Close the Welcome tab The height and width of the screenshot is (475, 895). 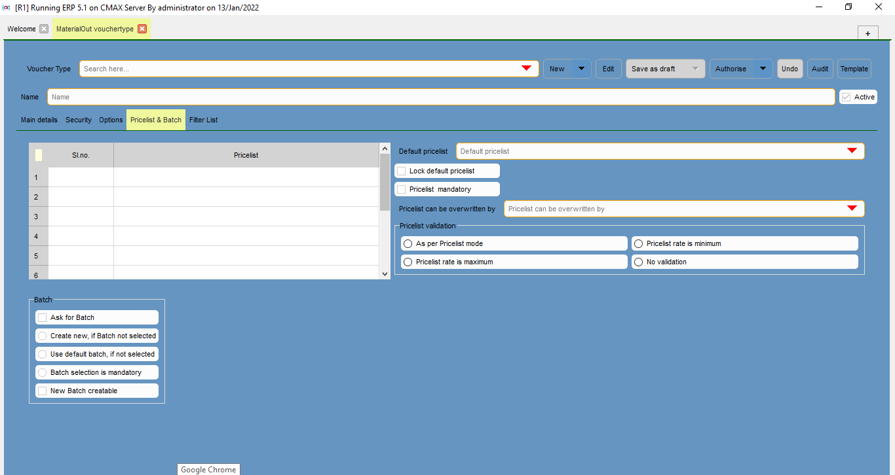click(x=44, y=29)
